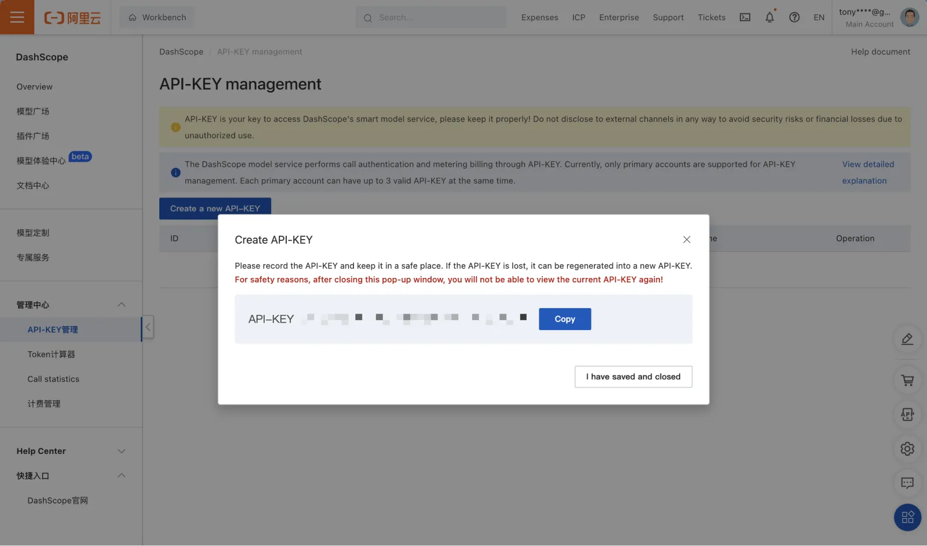
Task: Click the blue apps grid floating button
Action: pos(907,517)
